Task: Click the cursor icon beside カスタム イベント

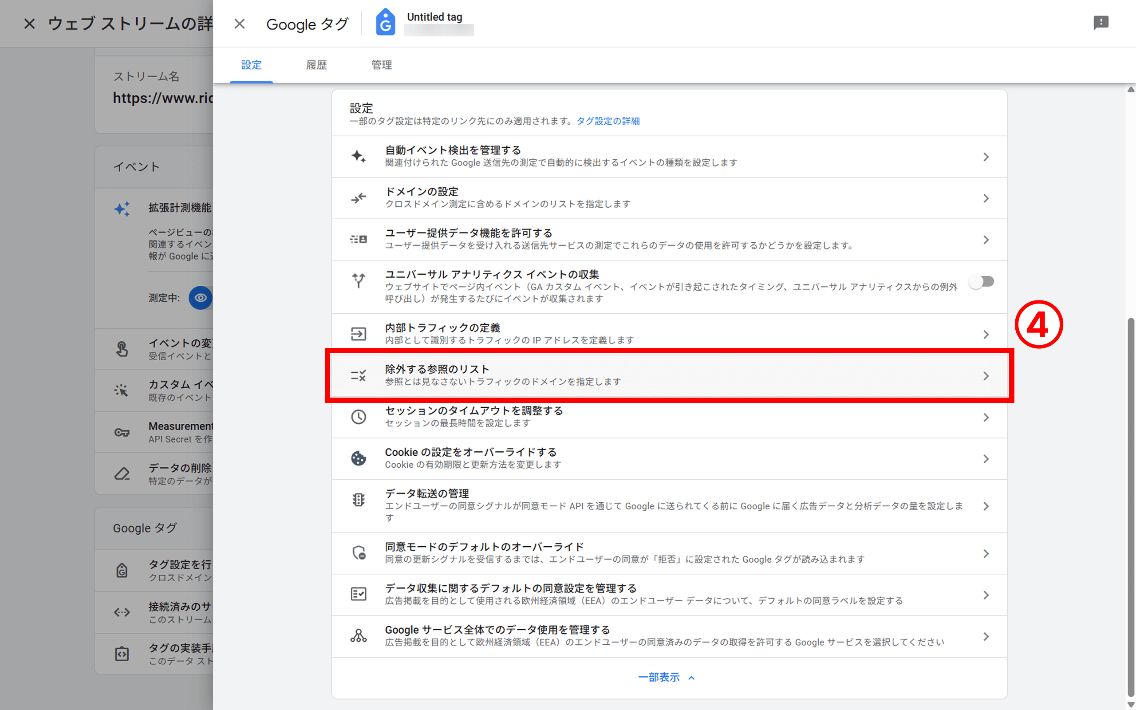Action: click(122, 390)
